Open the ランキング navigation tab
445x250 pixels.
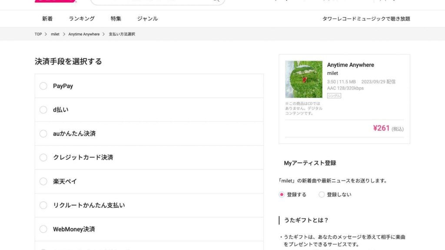point(82,19)
